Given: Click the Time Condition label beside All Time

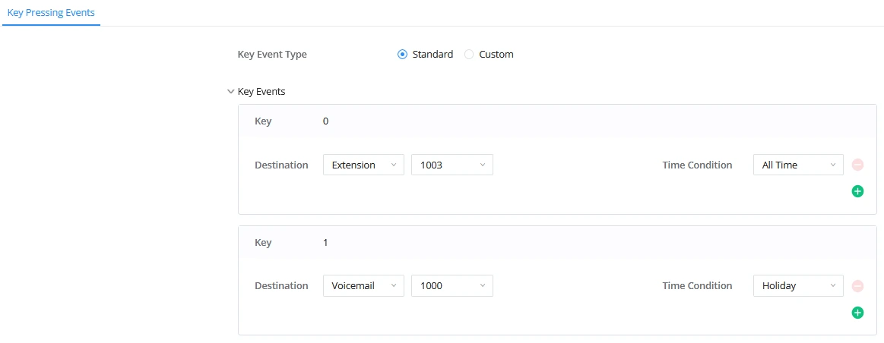Looking at the screenshot, I should 697,165.
